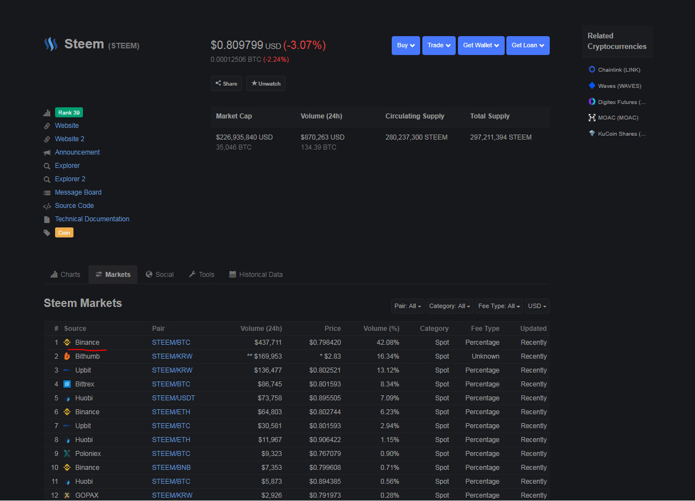This screenshot has width=695, height=501.
Task: Open the Technical Documentation link
Action: pos(92,219)
